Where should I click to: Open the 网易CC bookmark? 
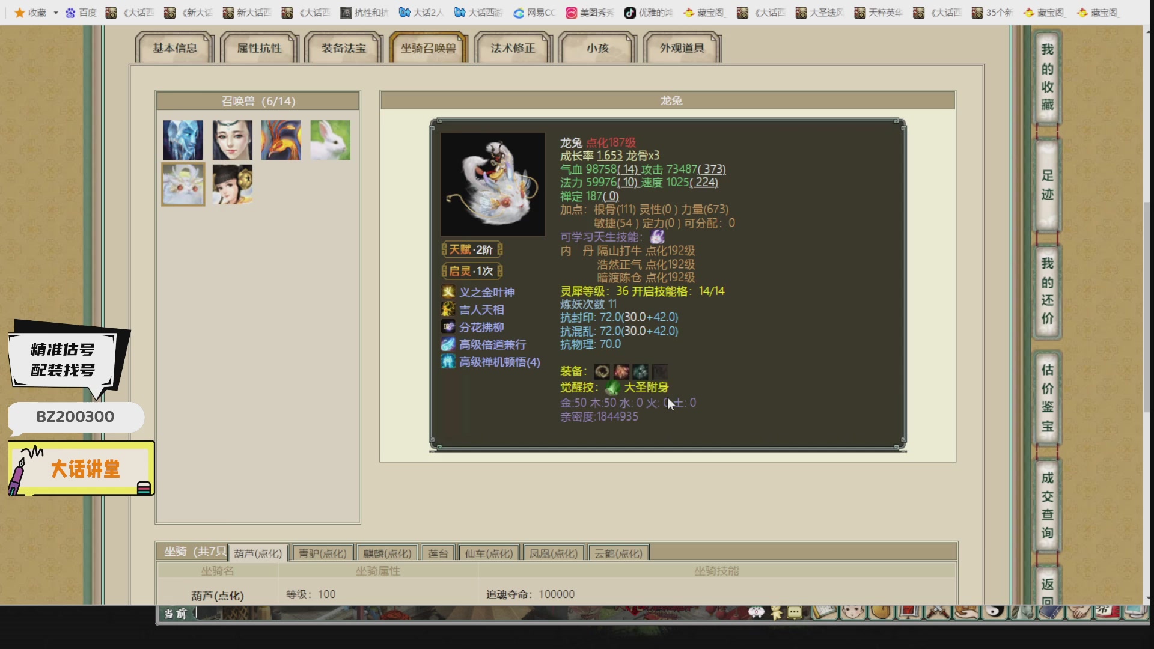534,13
